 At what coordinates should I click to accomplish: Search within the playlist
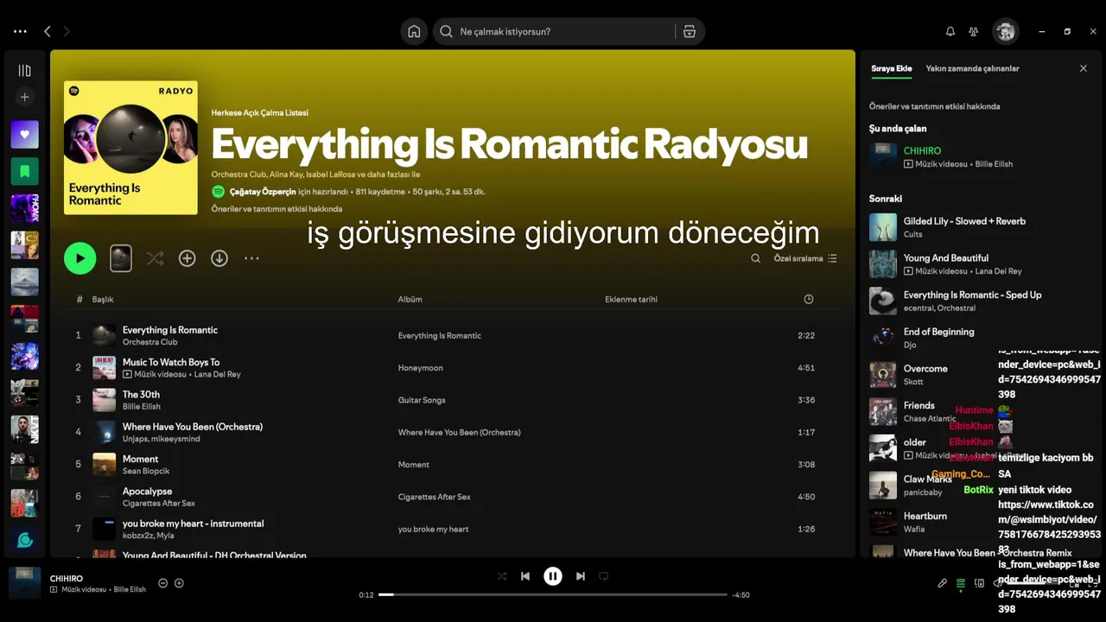[x=756, y=258]
